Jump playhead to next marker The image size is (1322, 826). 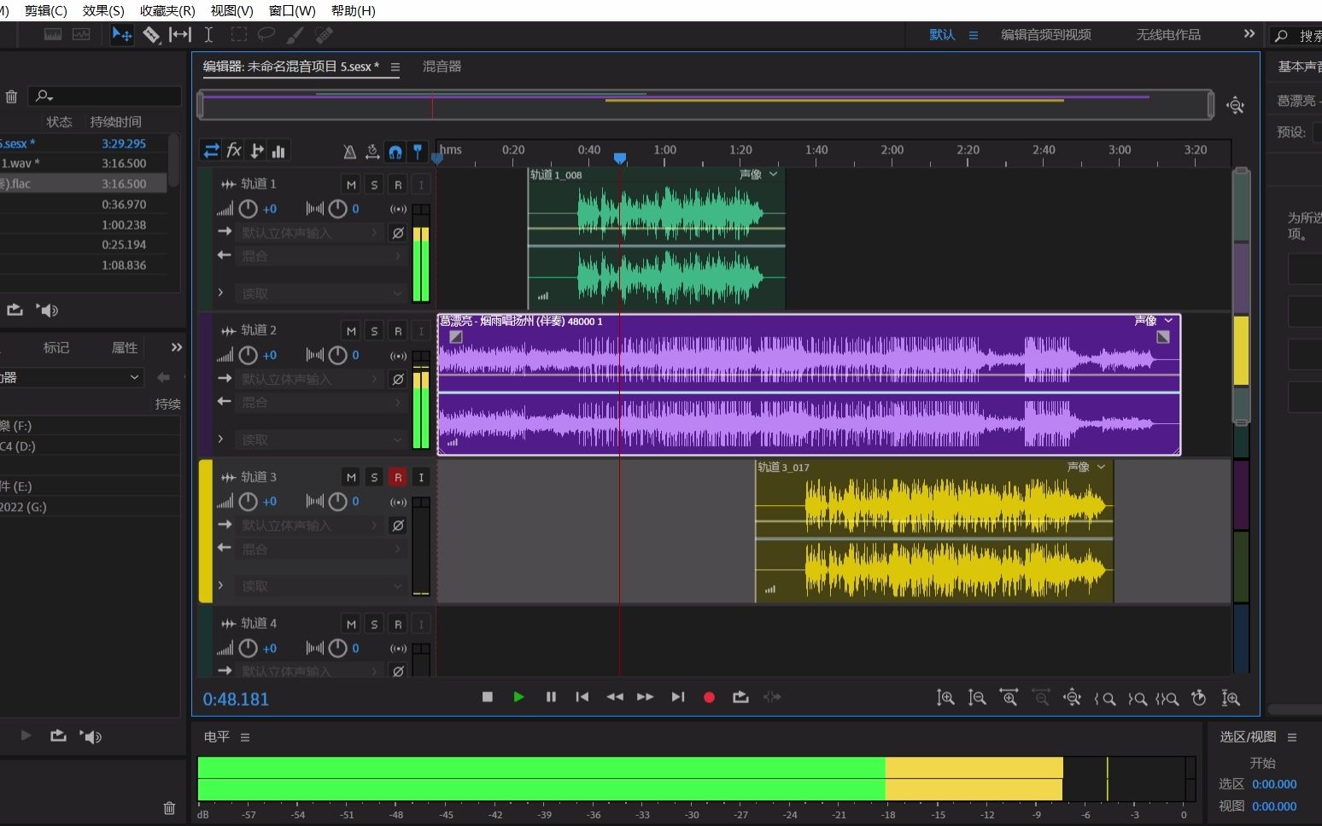pyautogui.click(x=678, y=697)
